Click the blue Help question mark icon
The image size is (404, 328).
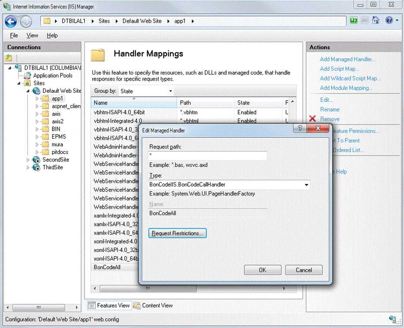[x=389, y=20]
